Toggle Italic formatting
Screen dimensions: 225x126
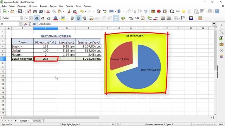pyautogui.click(x=43, y=18)
